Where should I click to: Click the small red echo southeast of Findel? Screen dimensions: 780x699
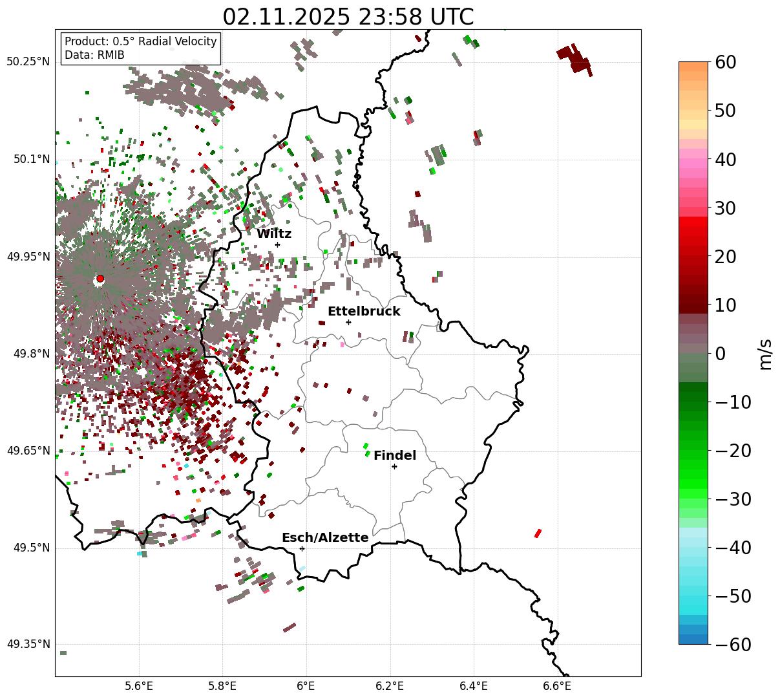coord(538,533)
